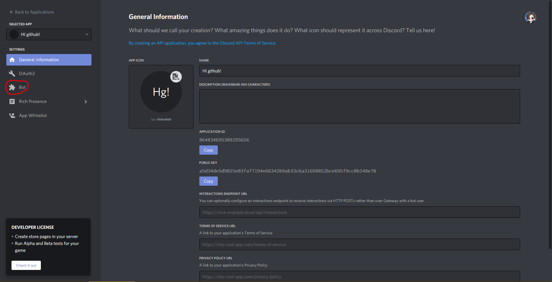Viewport: 552px width, 282px height.
Task: Focus the Terms of Service URL field
Action: pos(360,244)
